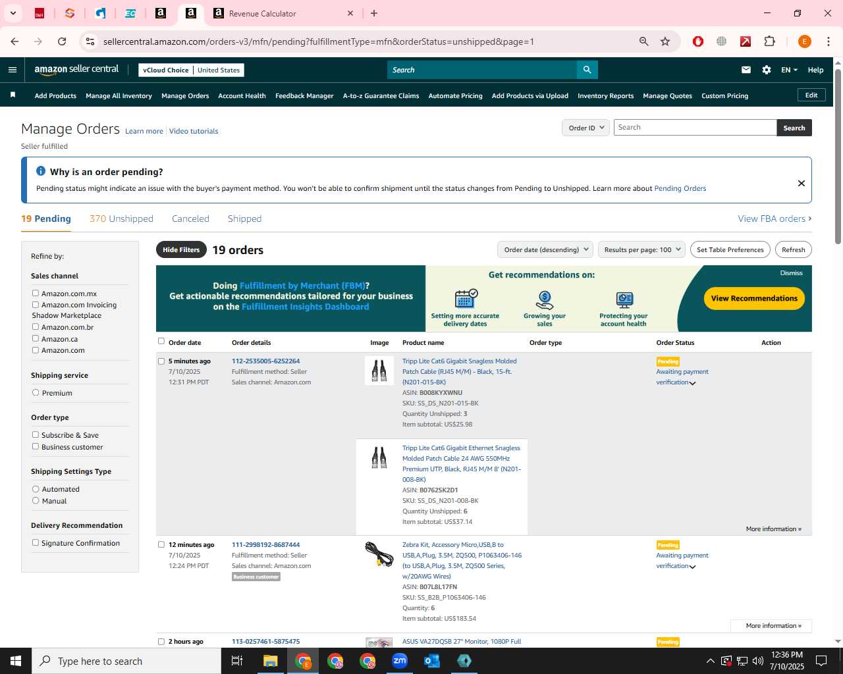Open Outlook from the taskbar
Viewport: 843px width, 674px height.
(432, 661)
